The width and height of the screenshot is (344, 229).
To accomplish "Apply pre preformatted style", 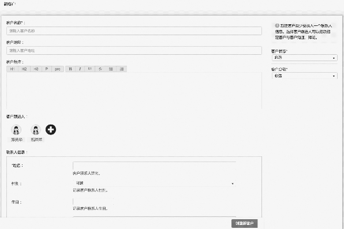I will [x=58, y=69].
